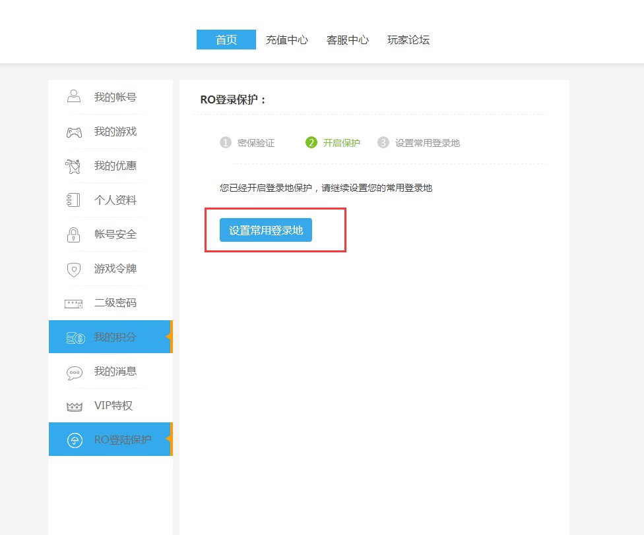The height and width of the screenshot is (535, 644).
Task: Visit 玩家论坛 in the top navigation
Action: tap(408, 40)
